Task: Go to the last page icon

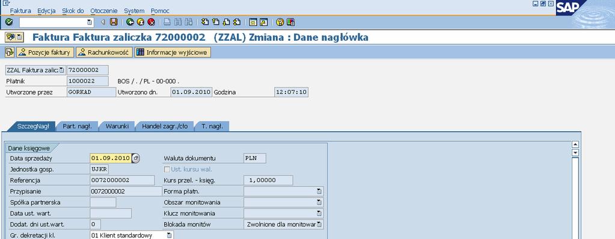Action: 236,22
